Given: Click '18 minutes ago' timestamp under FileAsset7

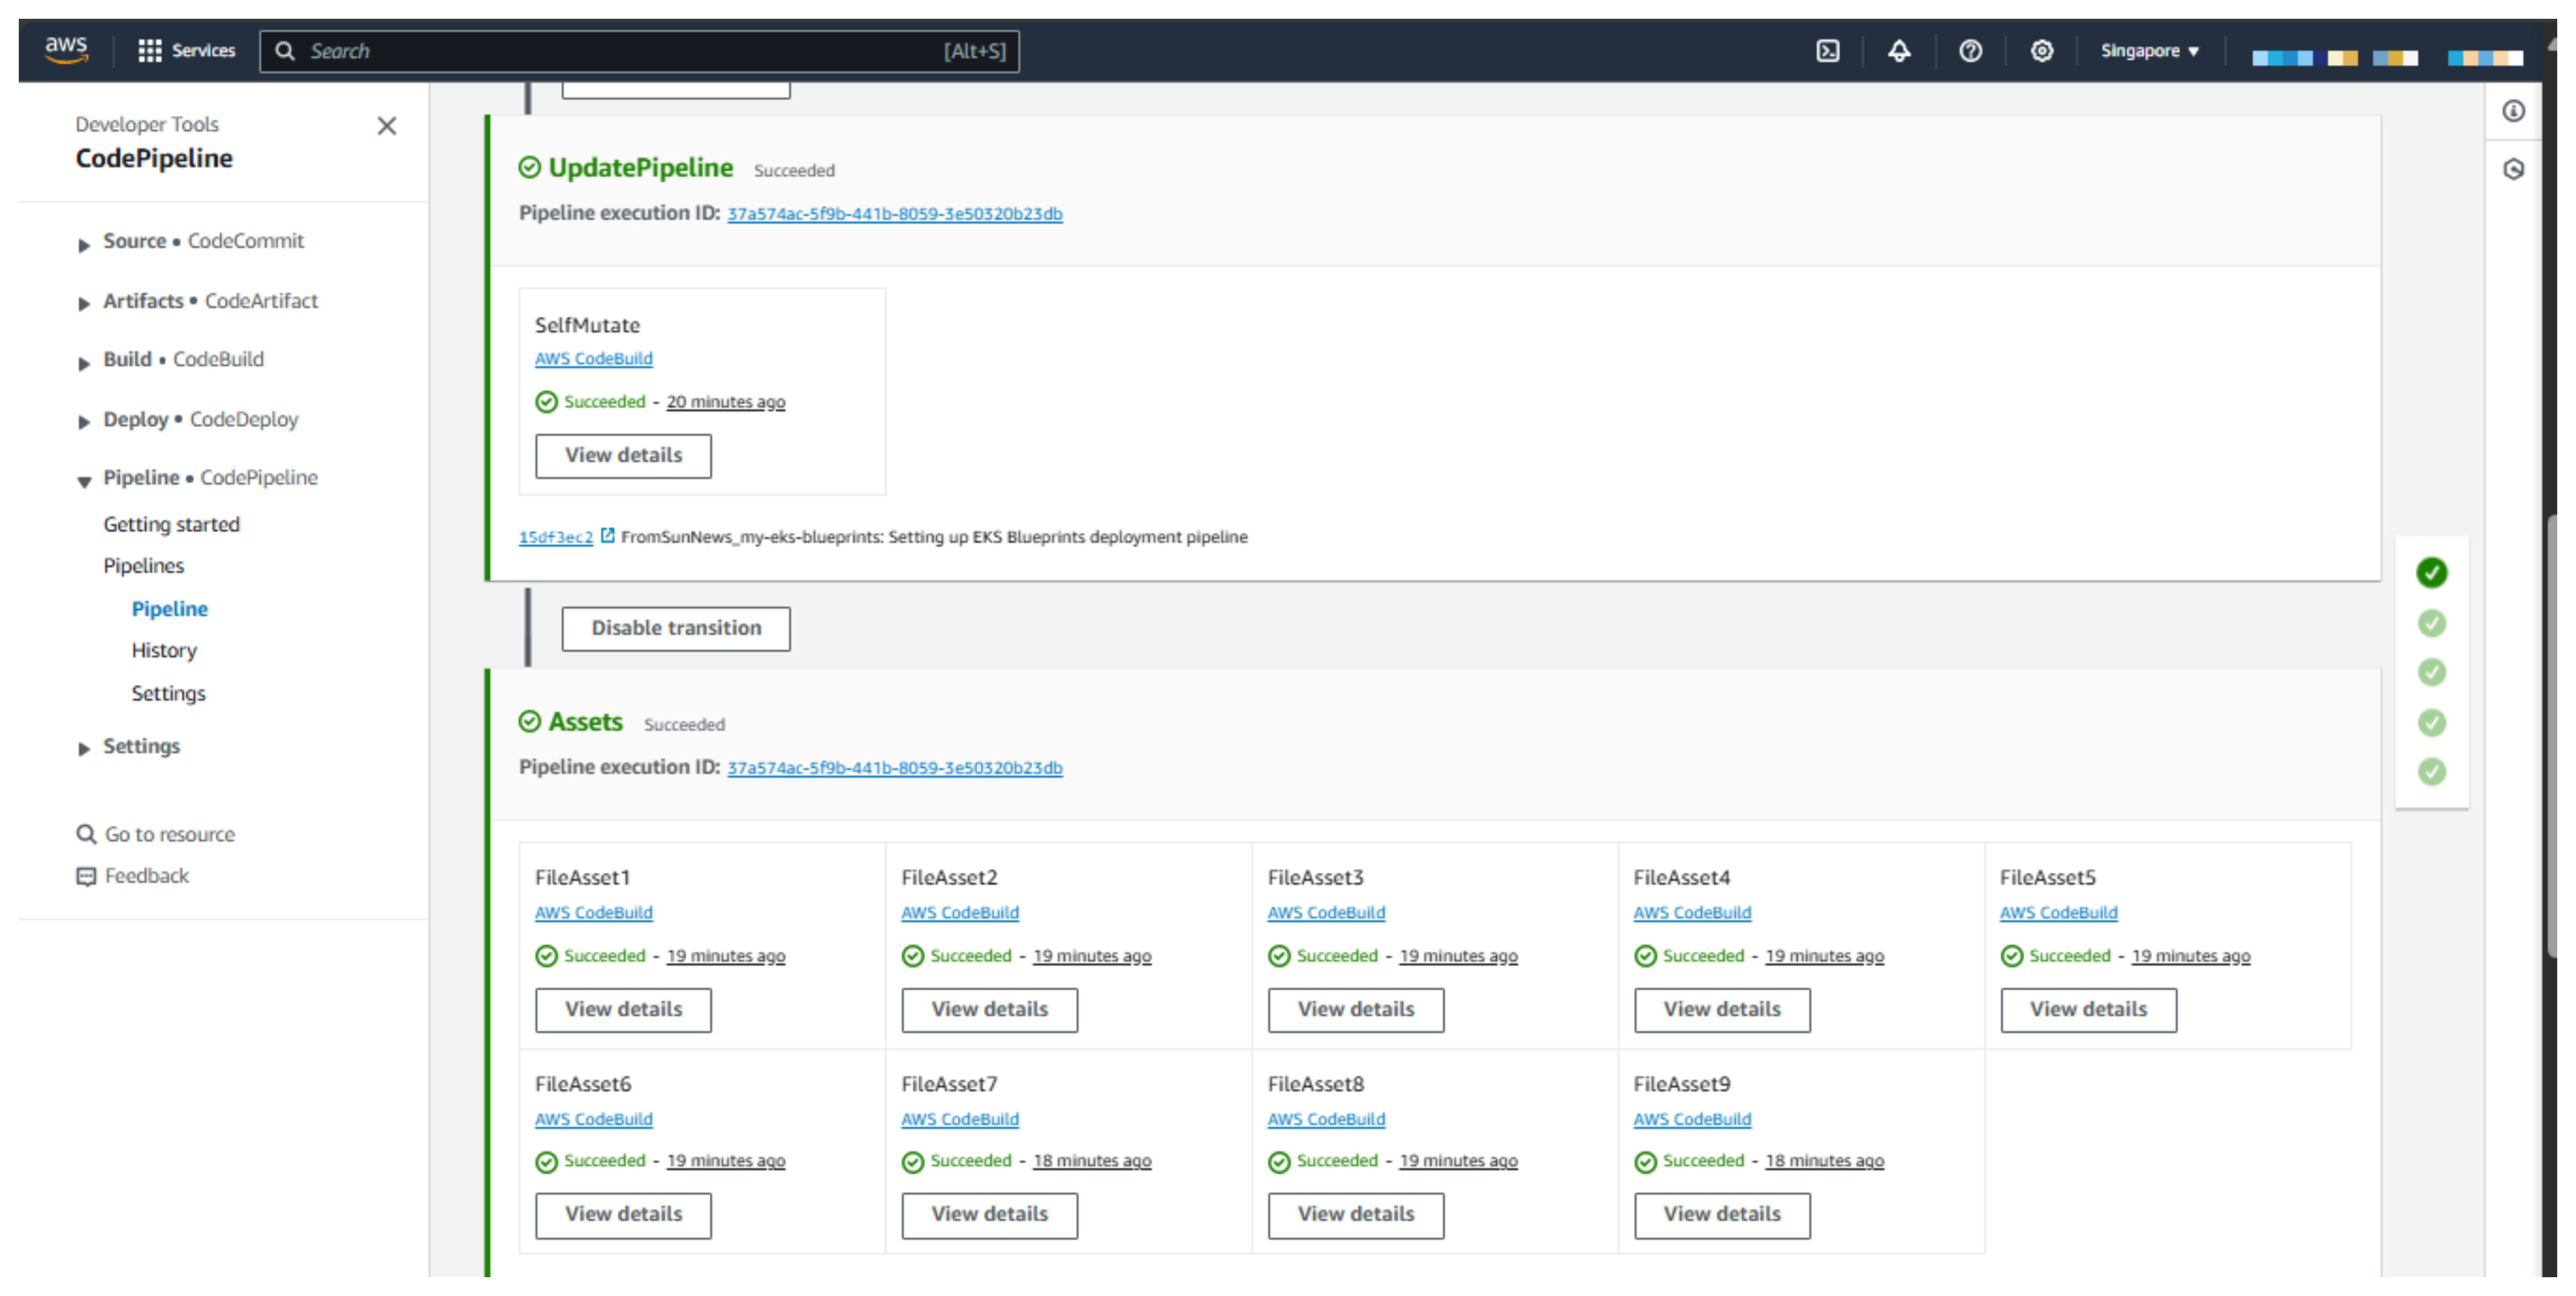Looking at the screenshot, I should coord(1092,1161).
